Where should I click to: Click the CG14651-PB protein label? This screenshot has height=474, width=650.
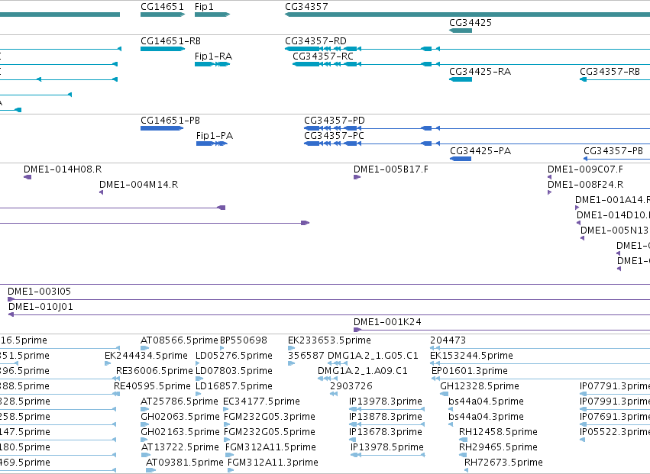point(170,121)
